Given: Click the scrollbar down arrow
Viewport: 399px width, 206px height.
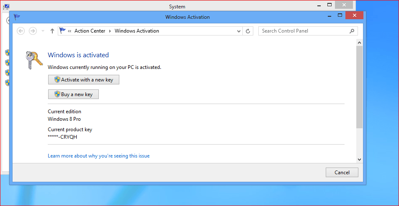Looking at the screenshot, I should coord(359,160).
